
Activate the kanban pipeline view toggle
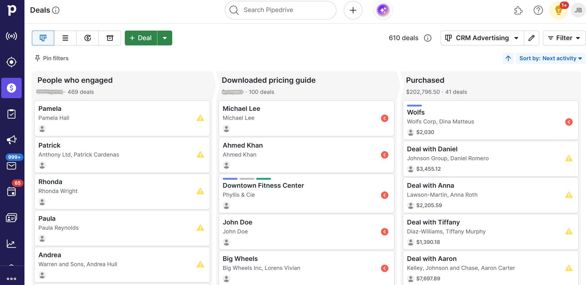(43, 38)
